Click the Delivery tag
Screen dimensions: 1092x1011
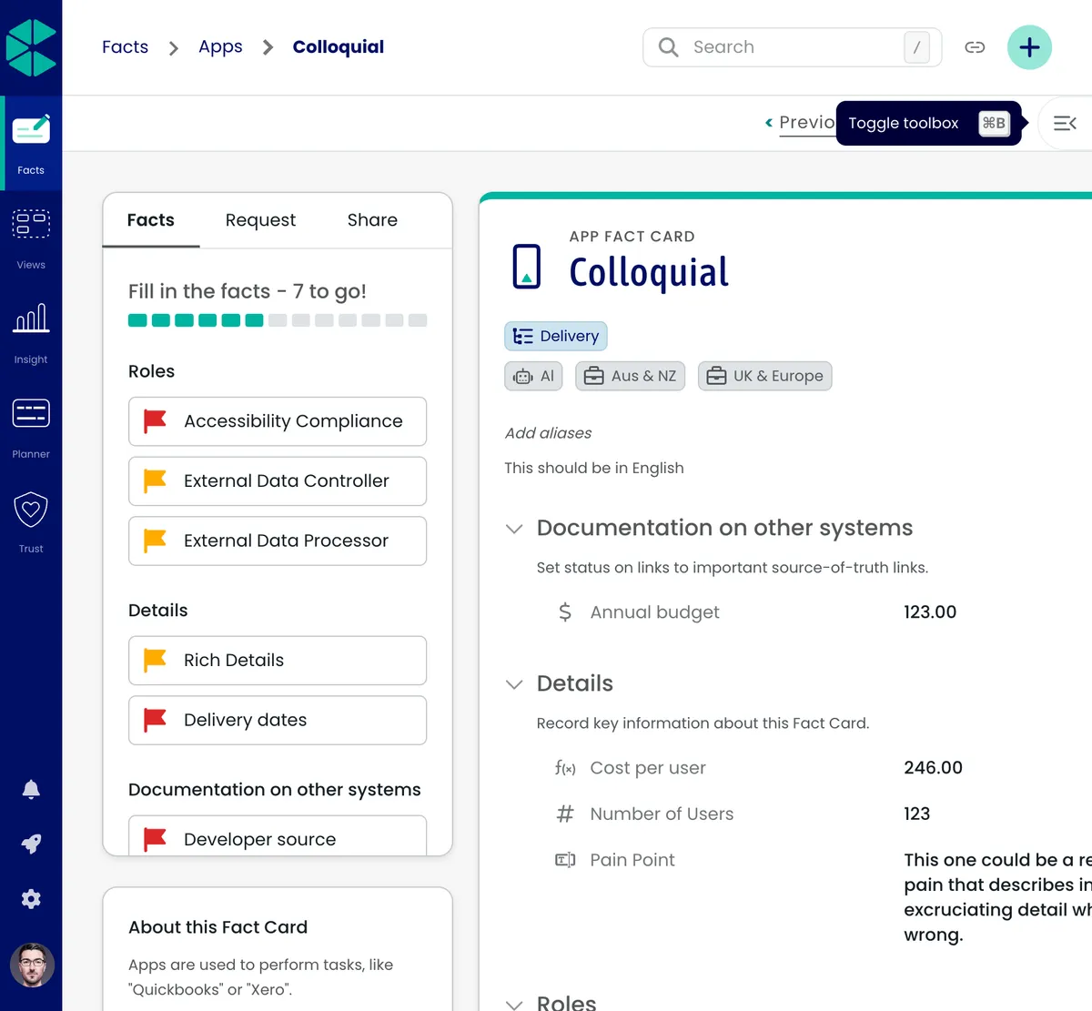pos(556,336)
